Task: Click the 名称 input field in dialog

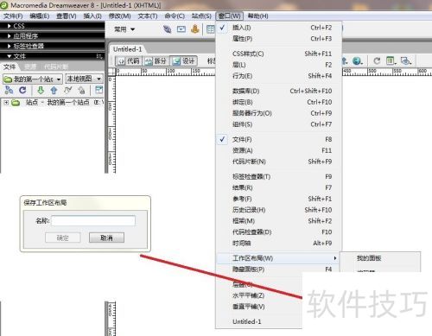Action: (x=93, y=221)
